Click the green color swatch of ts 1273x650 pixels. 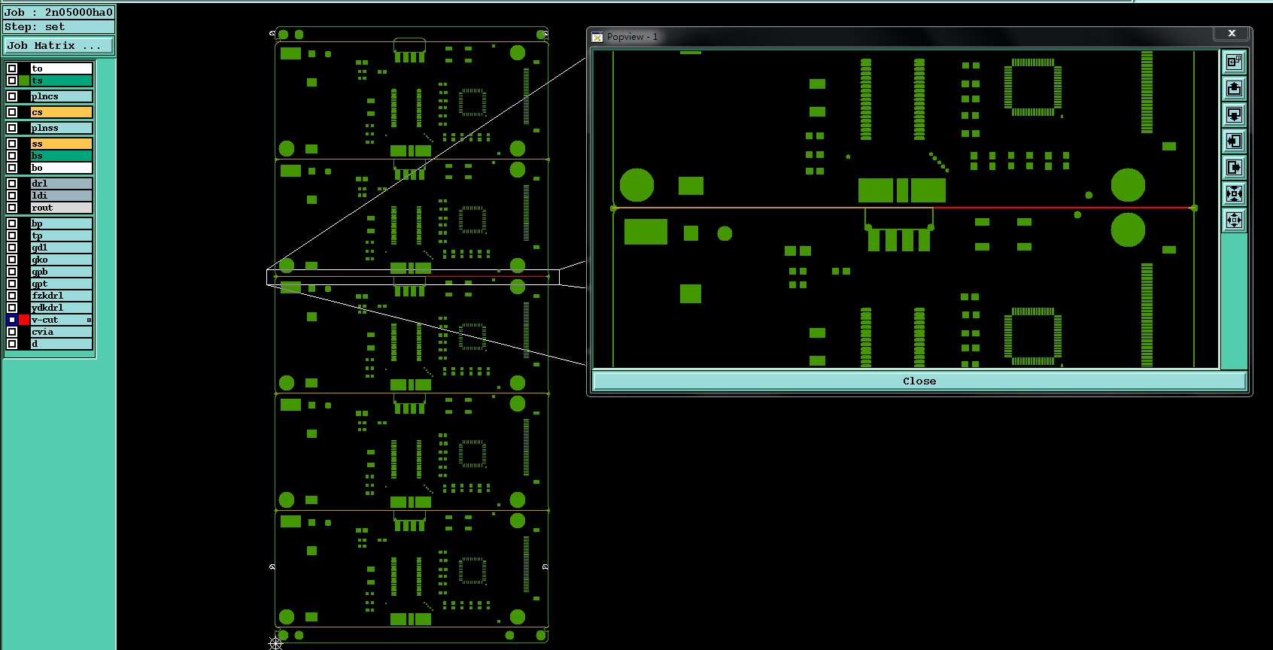24,80
